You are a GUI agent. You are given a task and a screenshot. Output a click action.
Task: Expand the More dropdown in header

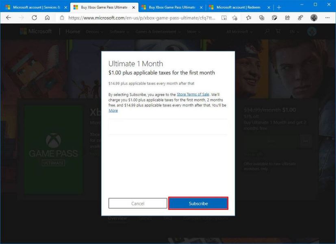pos(193,32)
